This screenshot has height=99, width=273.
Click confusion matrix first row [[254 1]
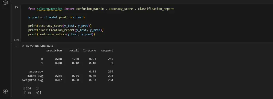point(31,89)
